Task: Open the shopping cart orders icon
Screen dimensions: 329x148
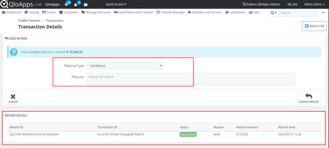Action: pos(66,5)
